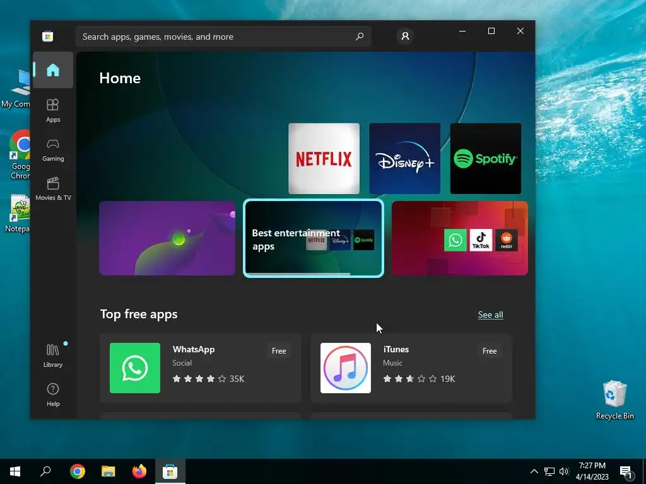Open the Windows Start menu
The image size is (646, 484).
[15, 471]
